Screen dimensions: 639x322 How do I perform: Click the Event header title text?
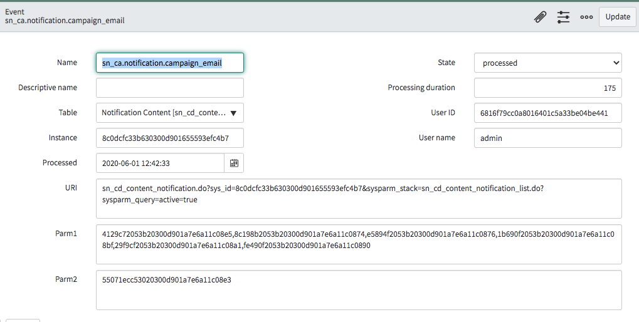tap(14, 12)
